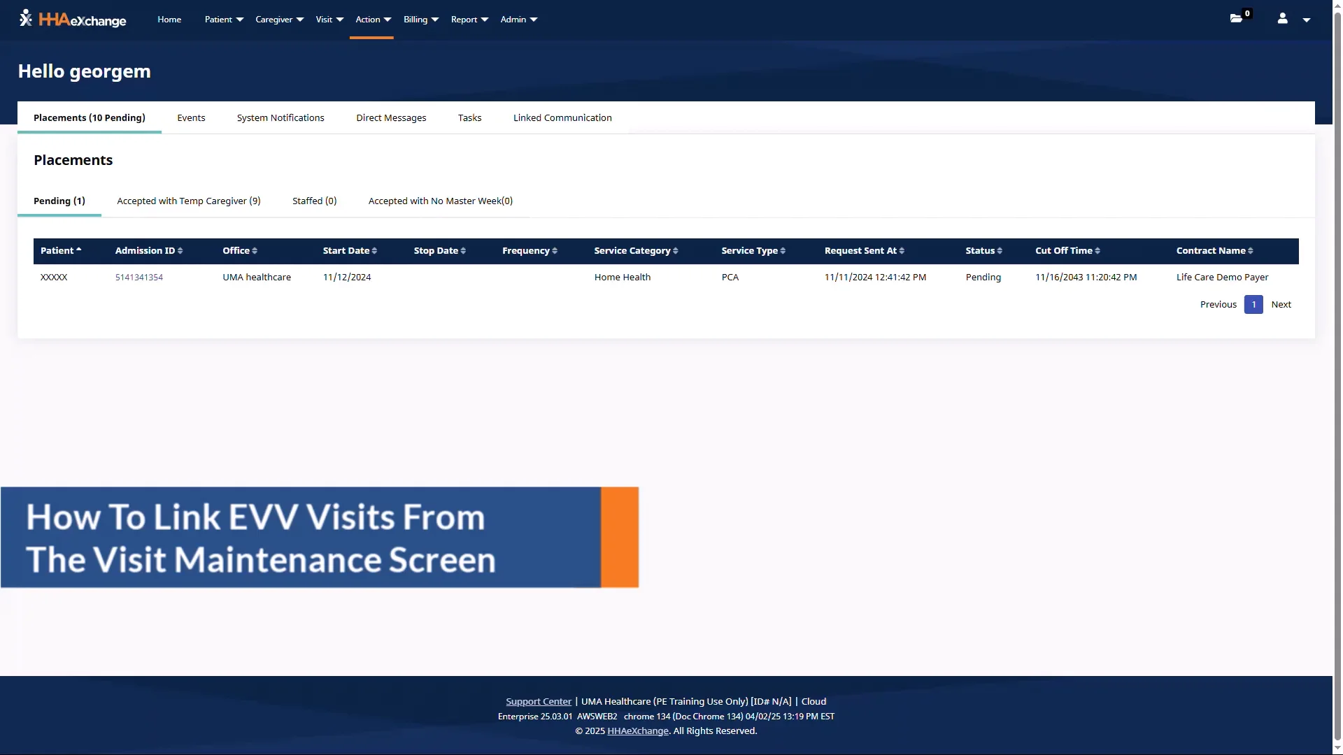Open the Direct Messages tab
Viewport: 1343px width, 755px height.
(391, 117)
